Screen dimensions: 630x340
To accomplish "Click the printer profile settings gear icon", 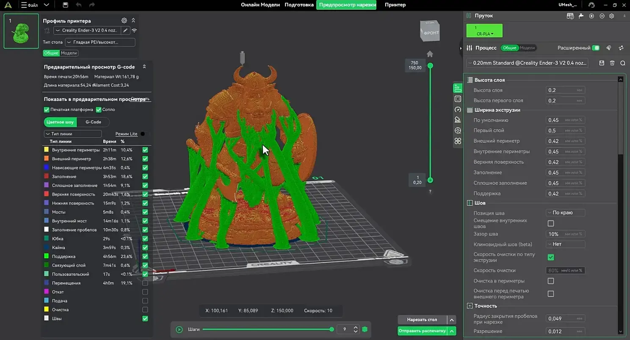I will click(124, 20).
